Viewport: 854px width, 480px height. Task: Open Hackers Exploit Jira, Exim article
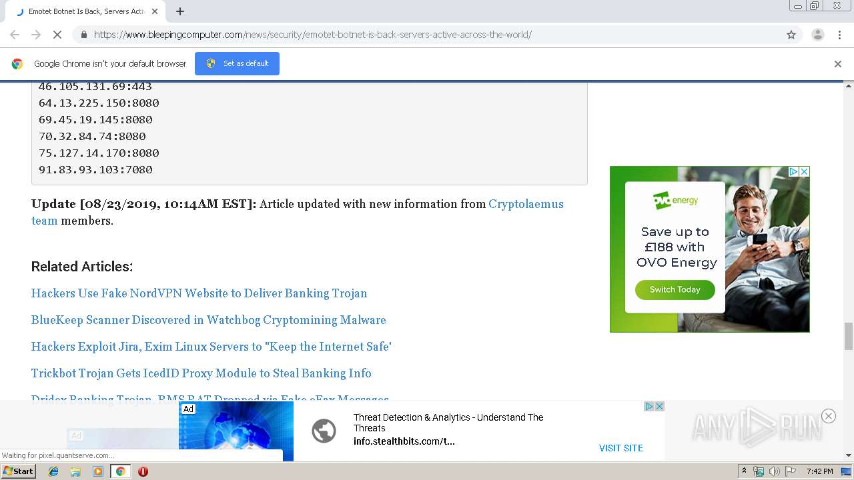click(211, 347)
